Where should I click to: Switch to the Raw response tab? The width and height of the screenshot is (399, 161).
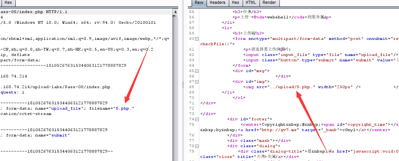pos(199,3)
